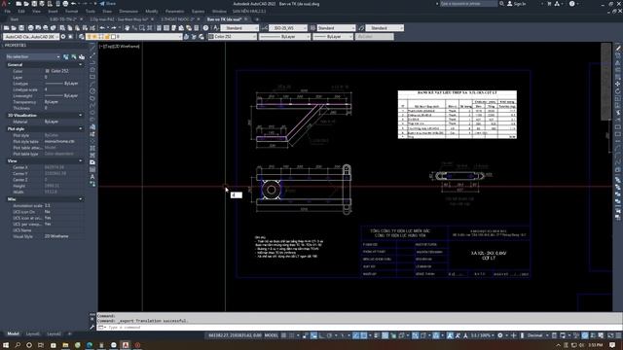
Task: Click the Quick Select icon in Properties panel
Action: tap(82, 56)
